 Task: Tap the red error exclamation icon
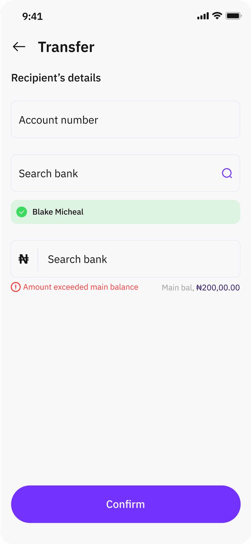[16, 287]
